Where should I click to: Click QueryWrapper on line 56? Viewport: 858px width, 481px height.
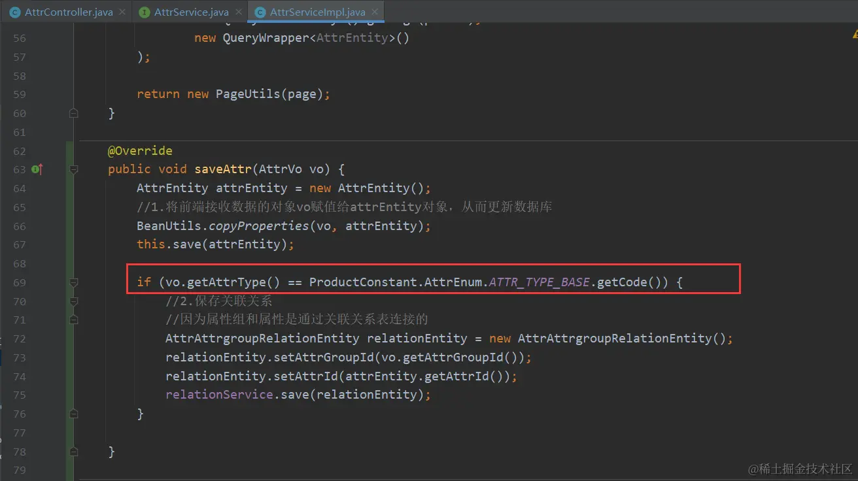[x=266, y=38]
